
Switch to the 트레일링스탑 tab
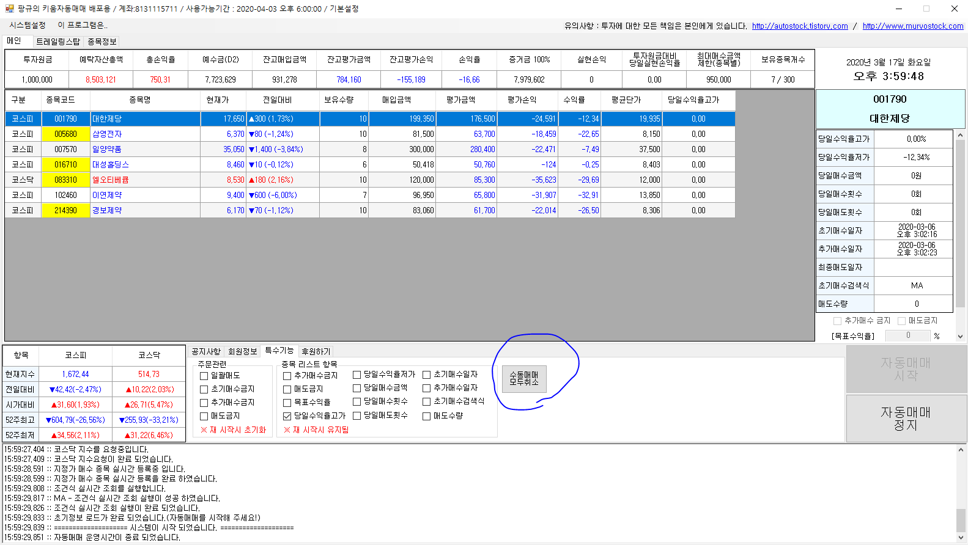[x=58, y=42]
